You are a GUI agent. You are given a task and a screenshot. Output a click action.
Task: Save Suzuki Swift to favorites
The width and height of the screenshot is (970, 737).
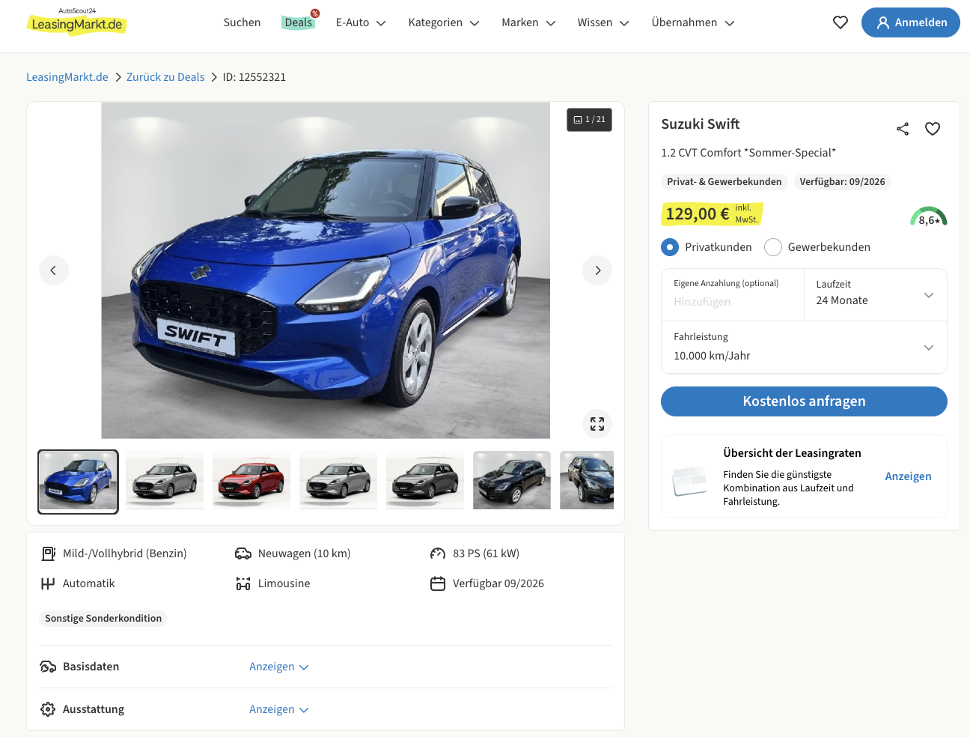pyautogui.click(x=933, y=129)
